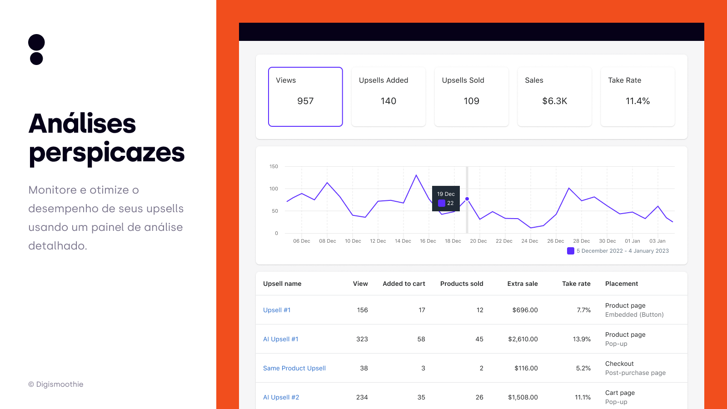
Task: Open the Same Product Upsell link
Action: pyautogui.click(x=294, y=368)
